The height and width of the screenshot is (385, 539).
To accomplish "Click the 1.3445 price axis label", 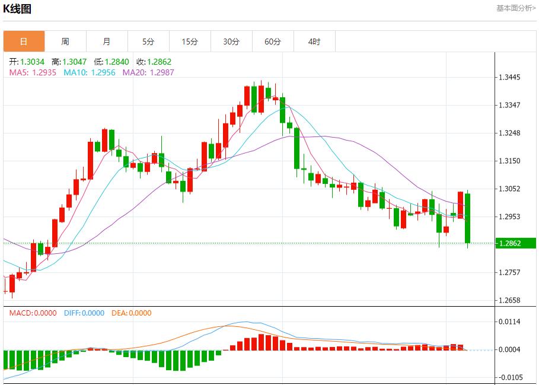I will (509, 78).
